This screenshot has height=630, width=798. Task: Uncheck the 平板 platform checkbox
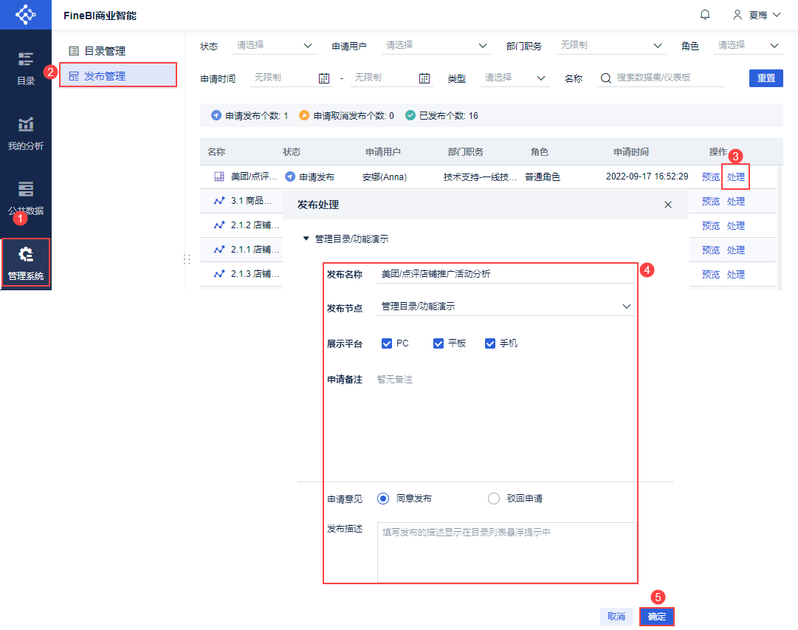coord(438,343)
